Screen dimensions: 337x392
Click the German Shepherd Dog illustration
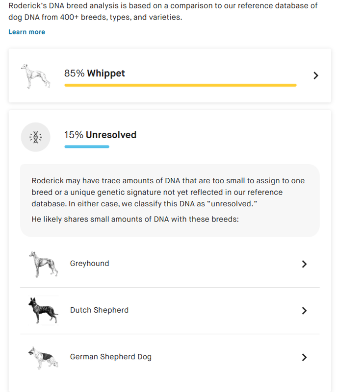point(44,358)
